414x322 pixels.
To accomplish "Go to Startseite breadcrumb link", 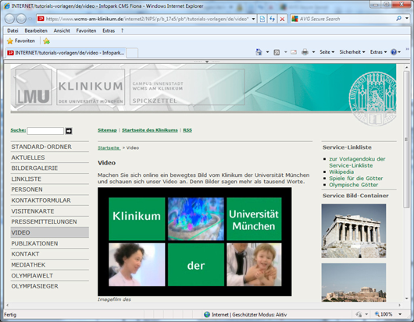I will click(109, 148).
